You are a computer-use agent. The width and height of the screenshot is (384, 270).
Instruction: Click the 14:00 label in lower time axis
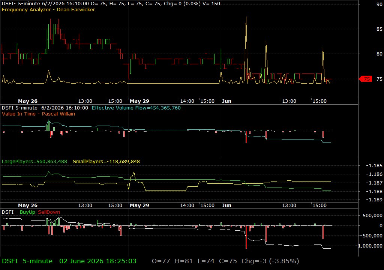tap(187, 205)
